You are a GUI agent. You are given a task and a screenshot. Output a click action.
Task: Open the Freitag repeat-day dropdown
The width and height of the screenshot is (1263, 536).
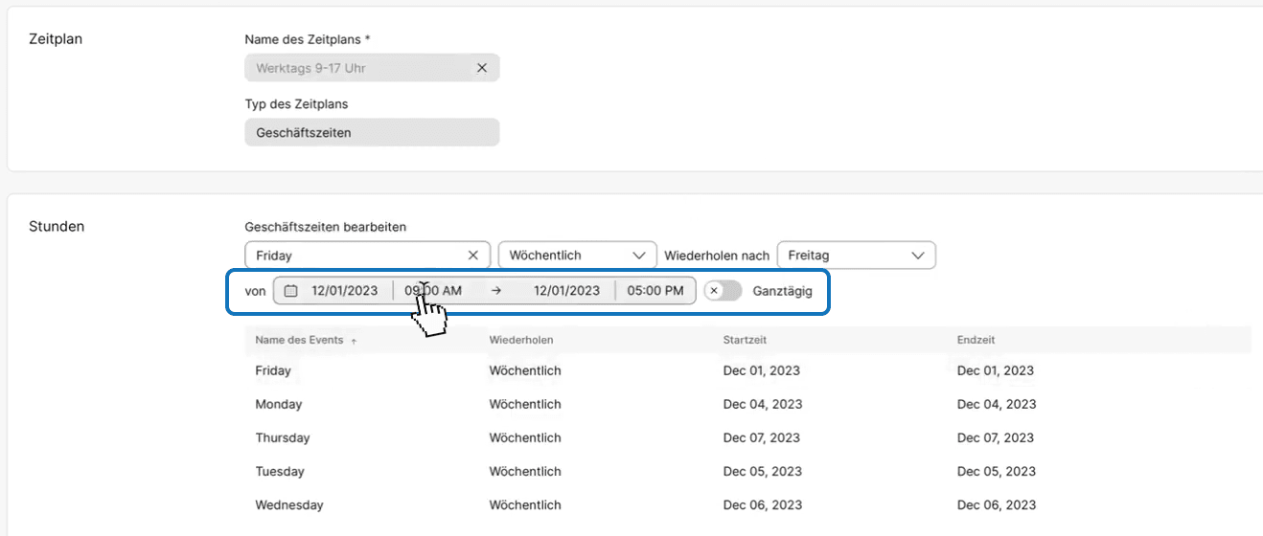[856, 256]
